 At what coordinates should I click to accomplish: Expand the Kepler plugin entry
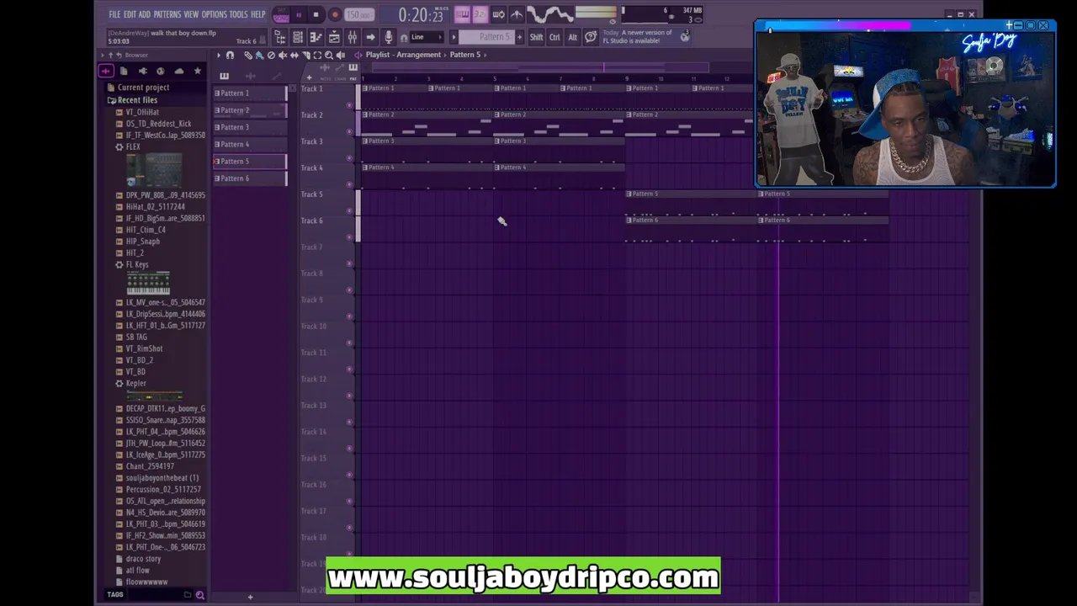click(131, 384)
